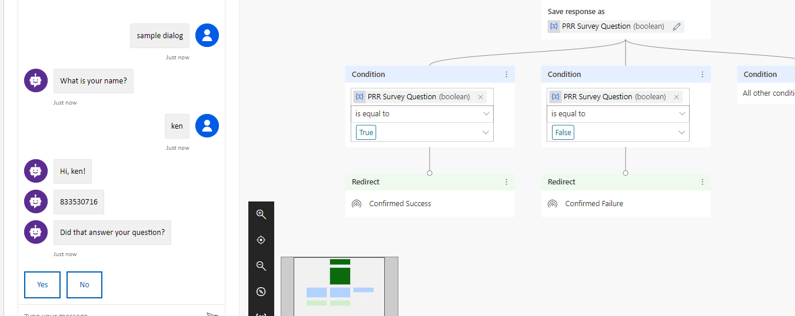Click the variable icon in the Save response as chip
The height and width of the screenshot is (316, 795).
pyautogui.click(x=554, y=26)
